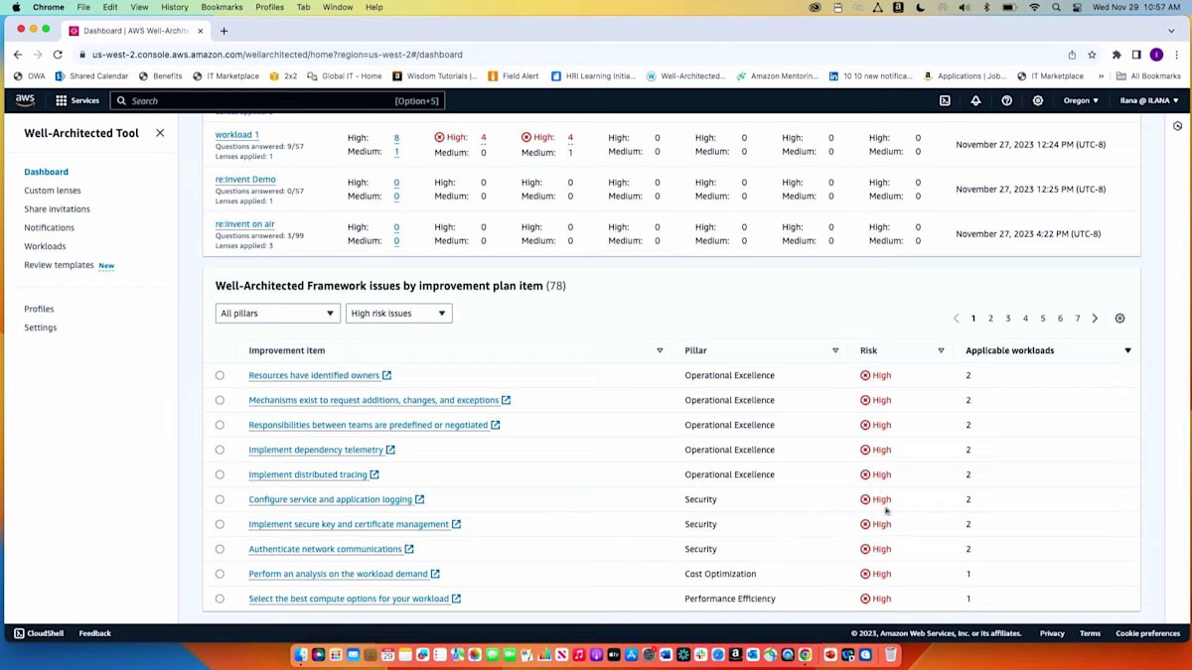1192x670 pixels.
Task: Open table preferences gear next to pagination
Action: [x=1119, y=319]
